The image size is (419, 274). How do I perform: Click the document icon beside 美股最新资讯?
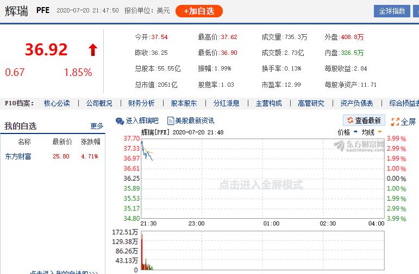[x=171, y=121]
